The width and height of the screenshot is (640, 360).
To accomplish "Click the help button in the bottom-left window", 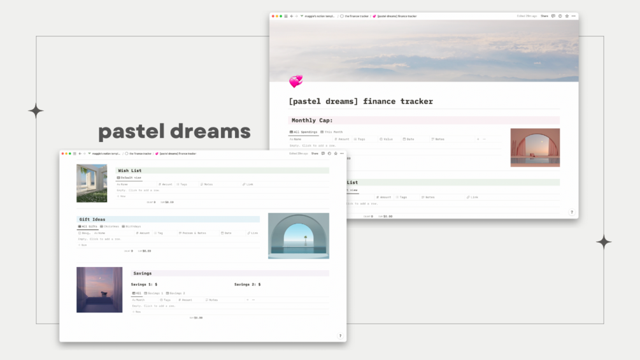I will [340, 336].
